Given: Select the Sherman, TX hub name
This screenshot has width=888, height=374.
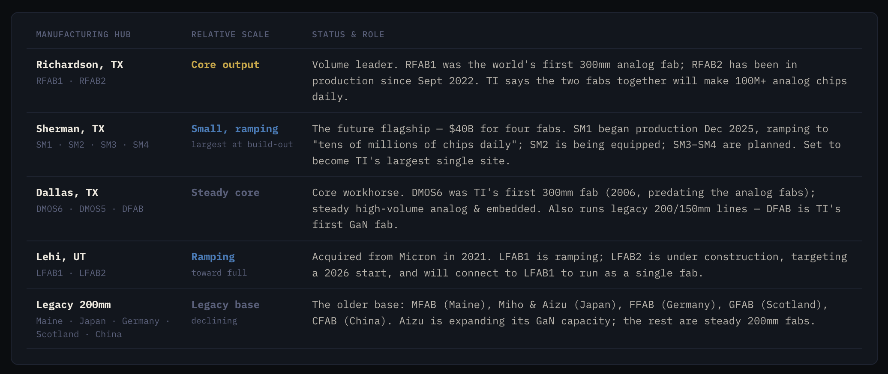Looking at the screenshot, I should click(70, 129).
